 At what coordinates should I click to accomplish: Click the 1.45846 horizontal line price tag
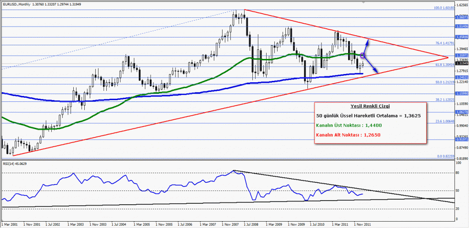coord(461,37)
